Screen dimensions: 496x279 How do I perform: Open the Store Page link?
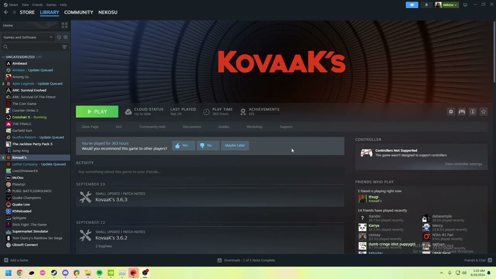point(90,127)
